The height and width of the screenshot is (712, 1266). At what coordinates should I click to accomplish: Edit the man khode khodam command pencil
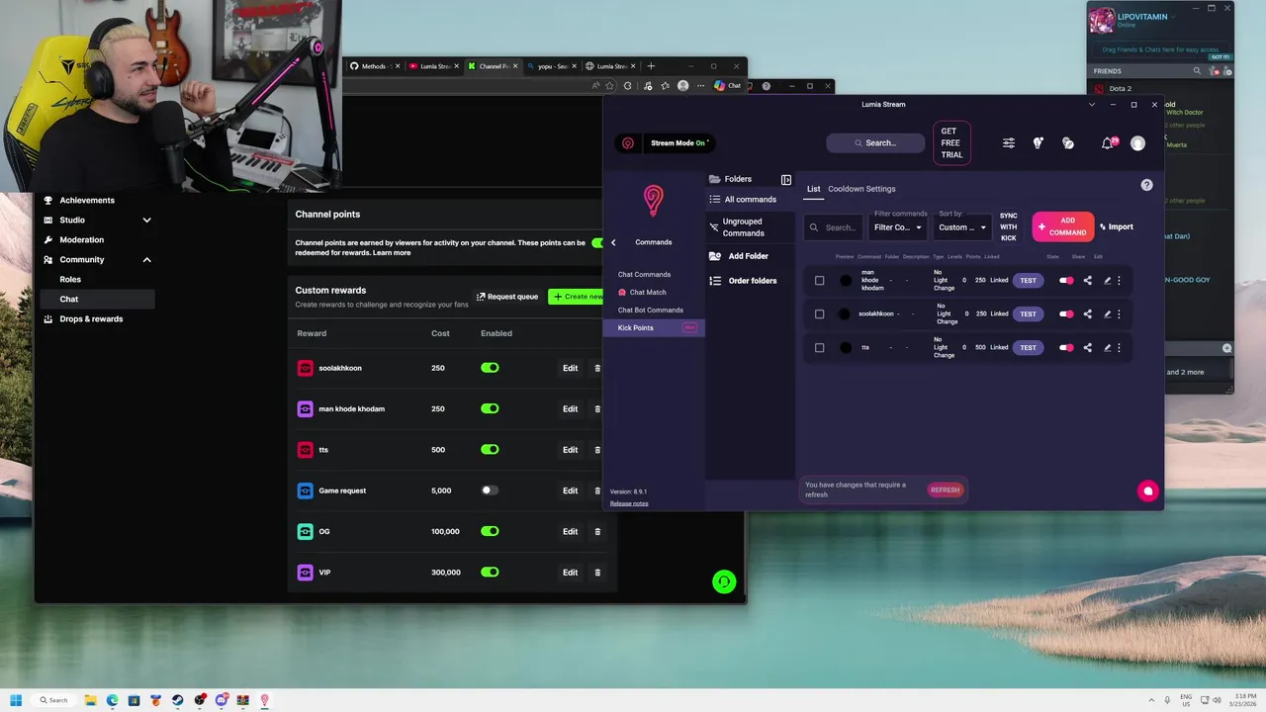[1107, 281]
